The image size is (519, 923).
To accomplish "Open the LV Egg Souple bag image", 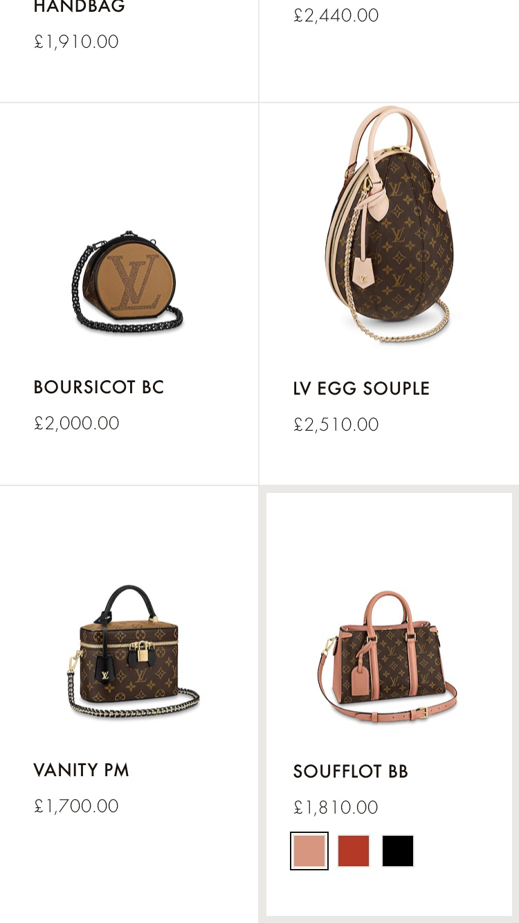I will (389, 224).
